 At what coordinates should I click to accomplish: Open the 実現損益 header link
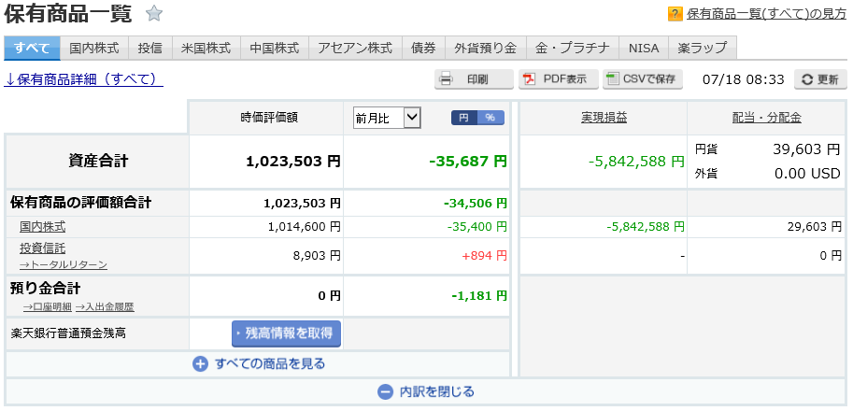click(x=604, y=118)
